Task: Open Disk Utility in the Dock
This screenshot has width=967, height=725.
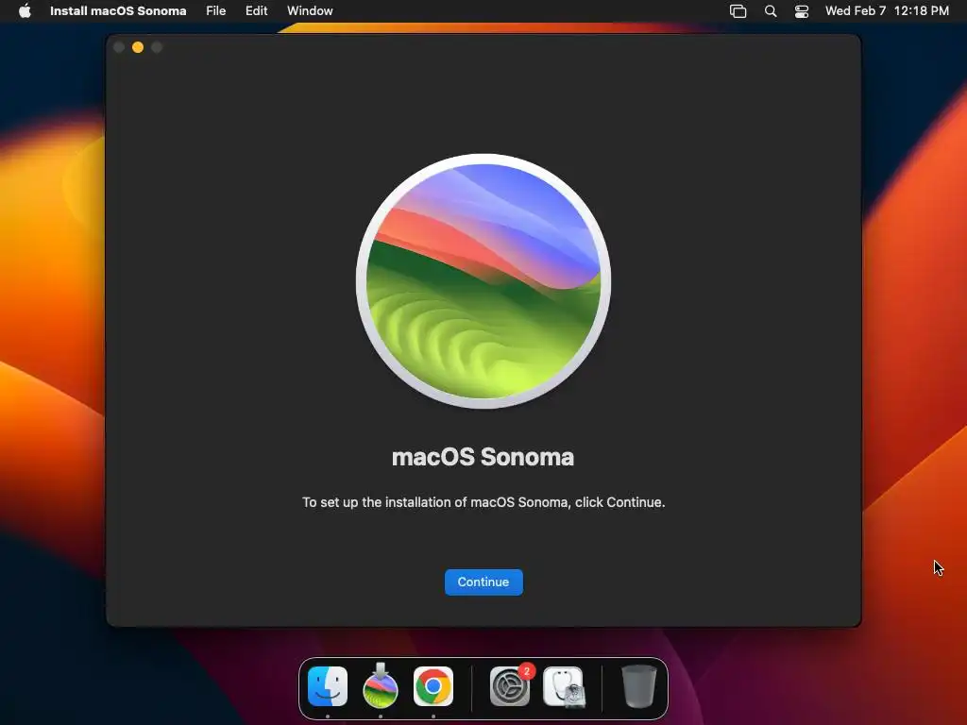Action: (x=564, y=686)
